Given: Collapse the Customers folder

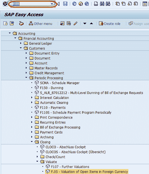Looking at the screenshot, I should click(21, 48).
